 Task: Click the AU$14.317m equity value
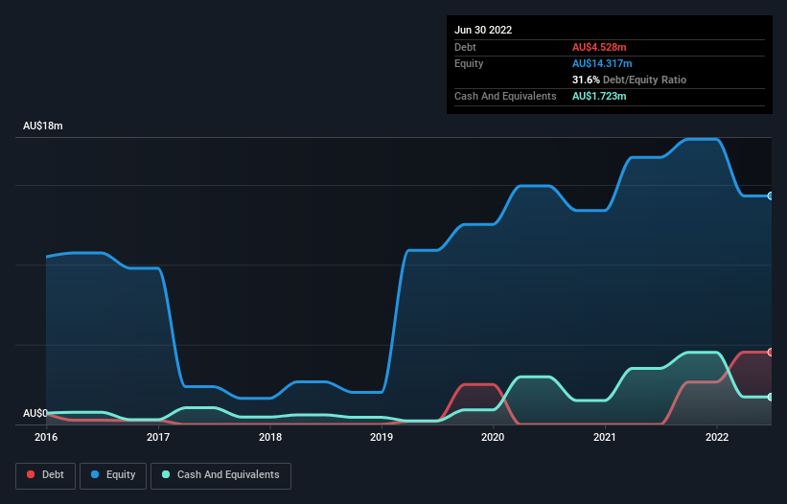click(602, 63)
